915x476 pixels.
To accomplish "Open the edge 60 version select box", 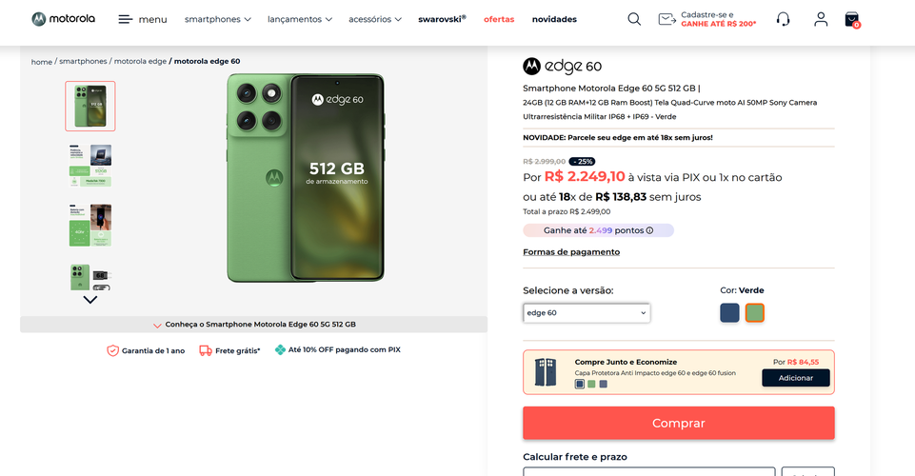I will point(587,312).
